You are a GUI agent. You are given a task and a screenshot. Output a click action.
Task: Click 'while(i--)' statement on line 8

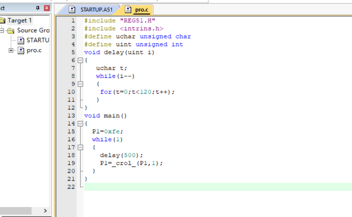[115, 76]
